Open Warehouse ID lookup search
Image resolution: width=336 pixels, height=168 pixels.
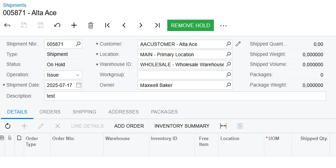pos(229,64)
